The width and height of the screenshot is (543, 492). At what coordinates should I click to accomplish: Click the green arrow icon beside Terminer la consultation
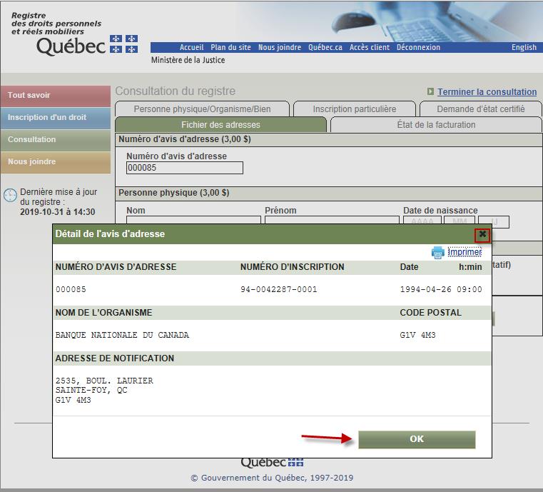[430, 91]
